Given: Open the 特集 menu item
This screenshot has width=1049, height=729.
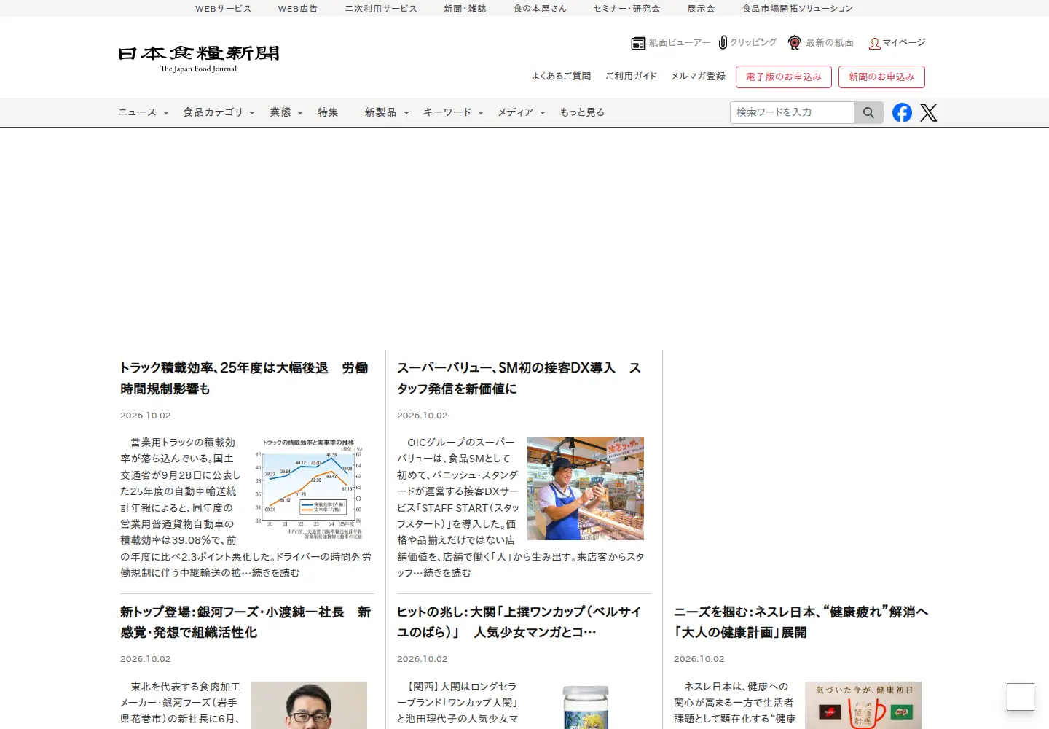Looking at the screenshot, I should tap(328, 112).
